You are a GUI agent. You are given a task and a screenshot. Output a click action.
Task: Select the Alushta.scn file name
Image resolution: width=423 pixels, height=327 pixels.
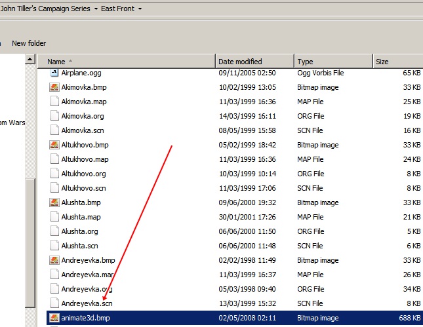[x=79, y=246]
